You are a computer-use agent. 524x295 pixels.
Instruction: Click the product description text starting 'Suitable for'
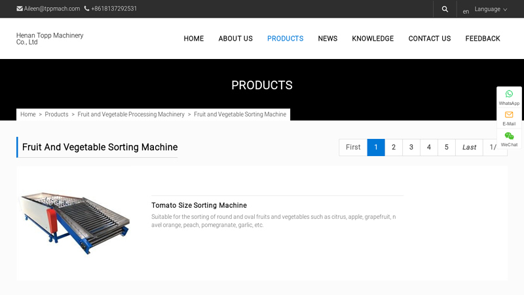click(274, 221)
